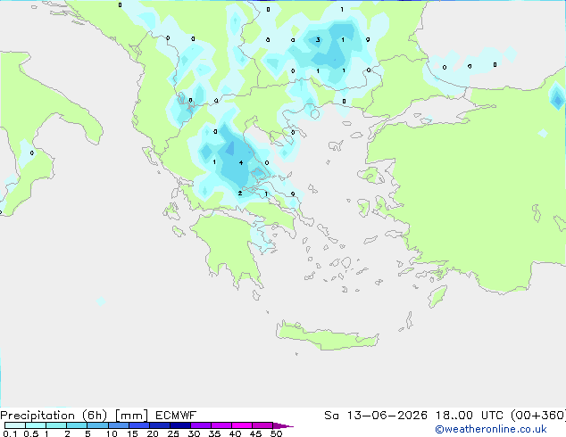Click the '45' legend scale number
This screenshot has height=437, width=566.
tap(255, 433)
